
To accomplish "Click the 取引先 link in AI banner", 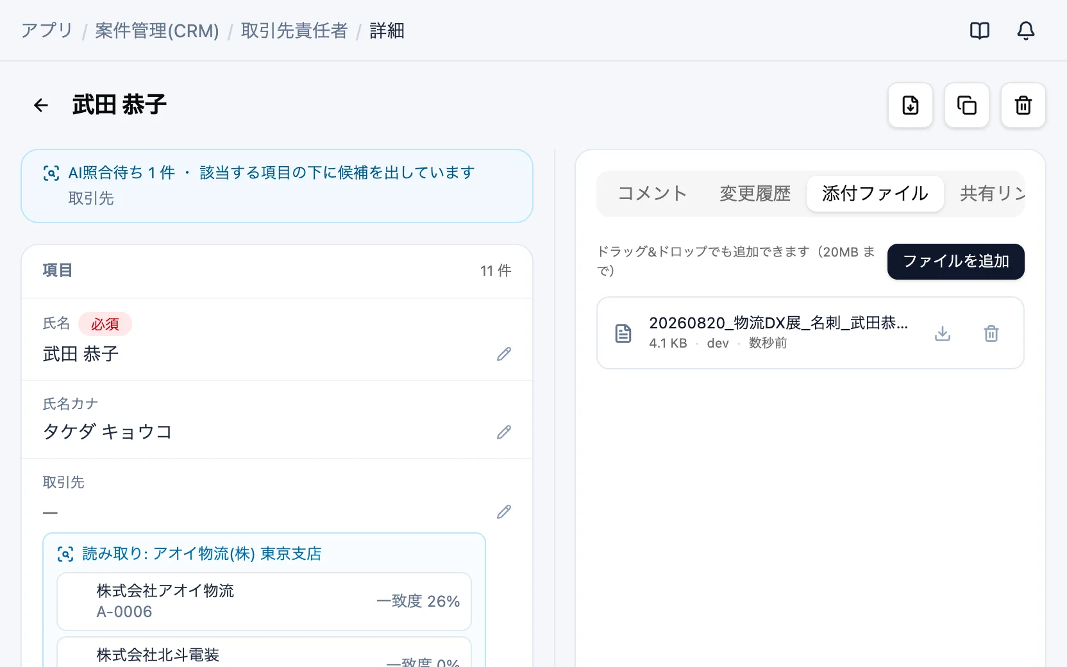I will pos(91,199).
